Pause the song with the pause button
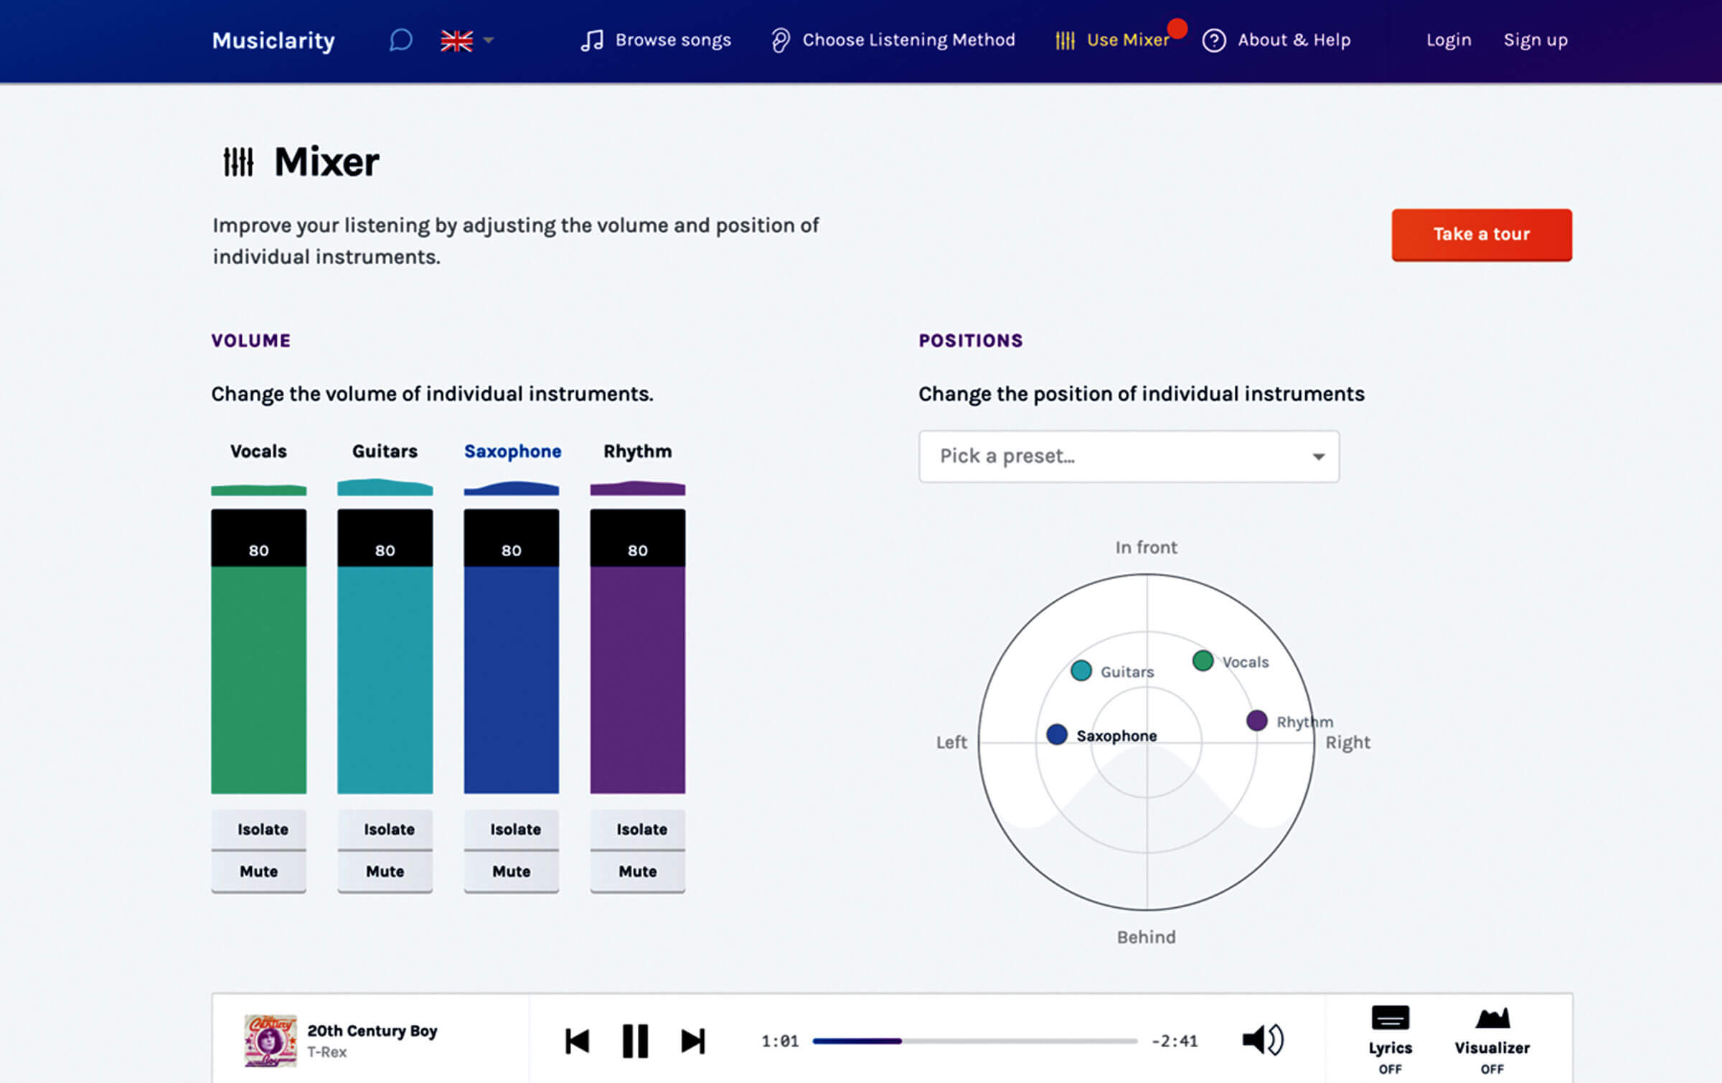Screen dimensions: 1722x1083 (x=635, y=1040)
